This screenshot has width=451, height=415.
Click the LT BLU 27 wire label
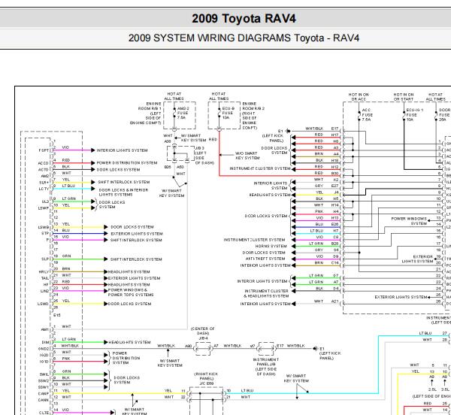pyautogui.click(x=433, y=333)
